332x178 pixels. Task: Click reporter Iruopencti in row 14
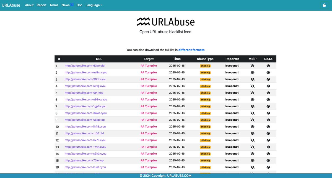coord(232,154)
